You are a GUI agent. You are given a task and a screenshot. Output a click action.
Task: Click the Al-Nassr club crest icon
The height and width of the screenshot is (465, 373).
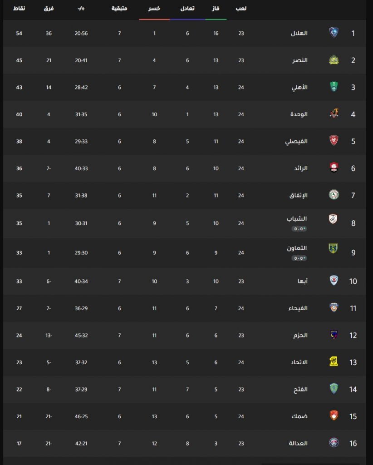click(x=334, y=59)
